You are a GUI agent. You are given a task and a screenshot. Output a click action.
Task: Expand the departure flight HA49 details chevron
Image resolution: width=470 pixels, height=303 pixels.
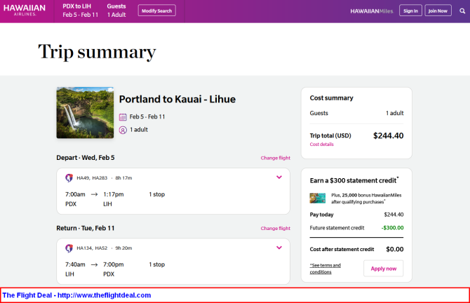(279, 177)
